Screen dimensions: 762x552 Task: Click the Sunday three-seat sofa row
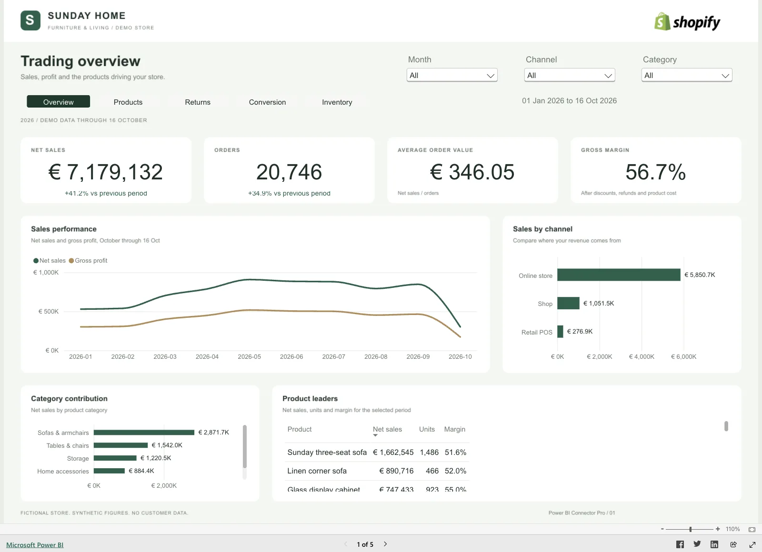point(377,452)
